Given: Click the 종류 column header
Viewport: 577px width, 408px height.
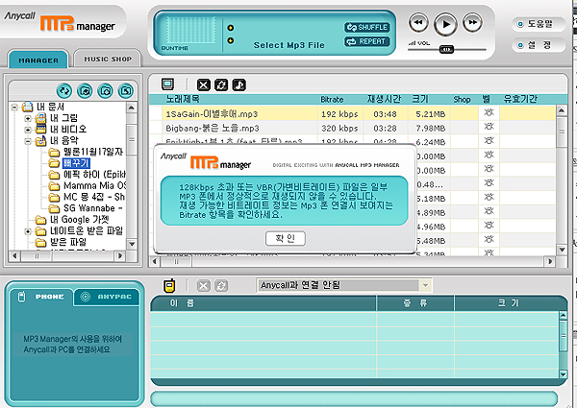Looking at the screenshot, I should pyautogui.click(x=415, y=303).
